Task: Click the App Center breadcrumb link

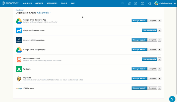Action: [20, 10]
